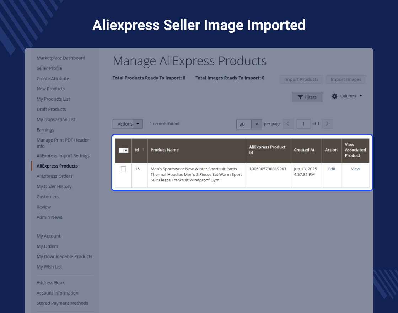Screen dimensions: 398x313
Task: Open Address Book link
Action: [50, 282]
